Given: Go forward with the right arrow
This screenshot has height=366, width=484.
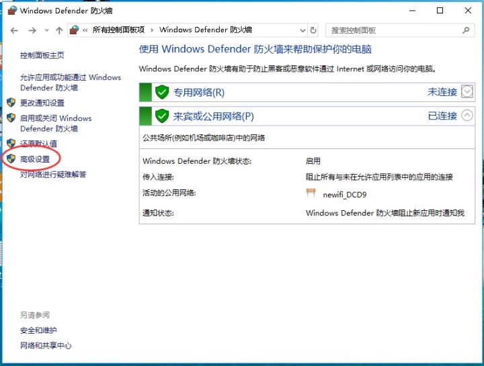Looking at the screenshot, I should pyautogui.click(x=32, y=30).
